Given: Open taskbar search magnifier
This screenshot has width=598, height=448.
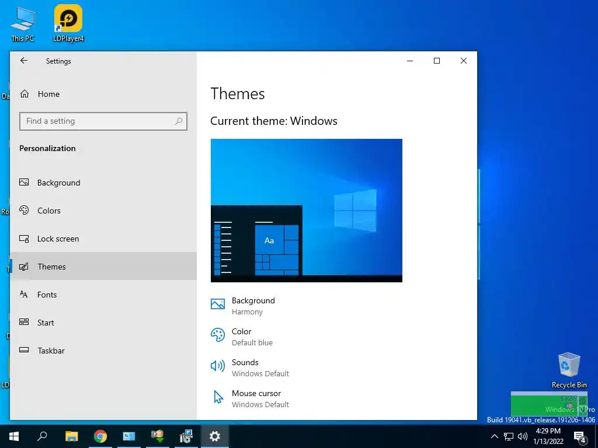Looking at the screenshot, I should pyautogui.click(x=42, y=436).
